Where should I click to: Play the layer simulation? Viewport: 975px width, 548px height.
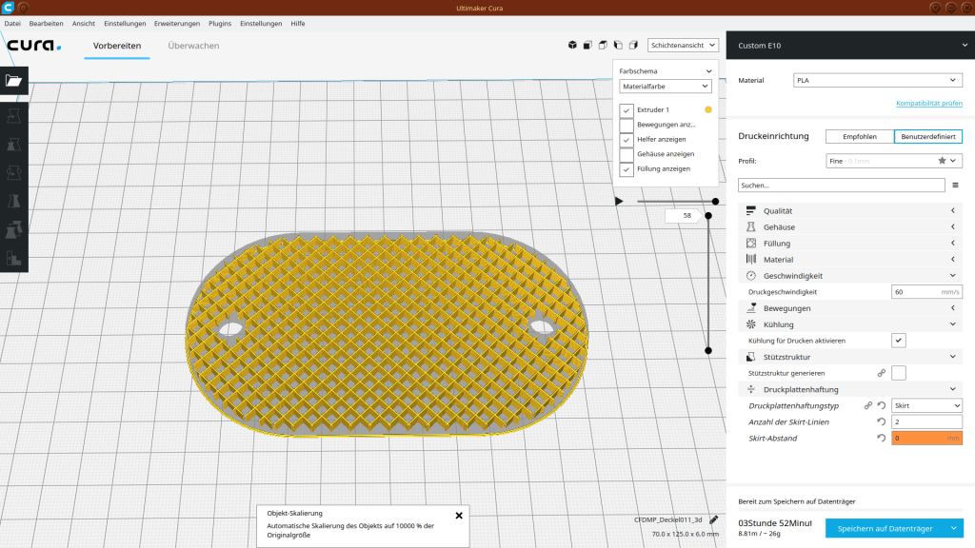[619, 201]
